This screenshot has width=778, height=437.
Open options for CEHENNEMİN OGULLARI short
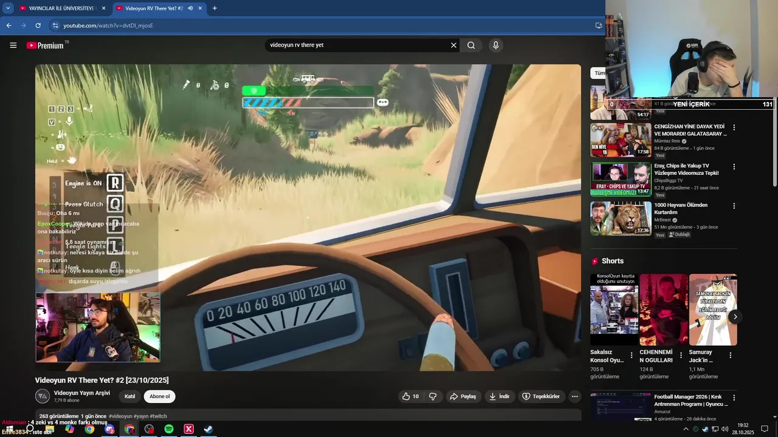(681, 355)
